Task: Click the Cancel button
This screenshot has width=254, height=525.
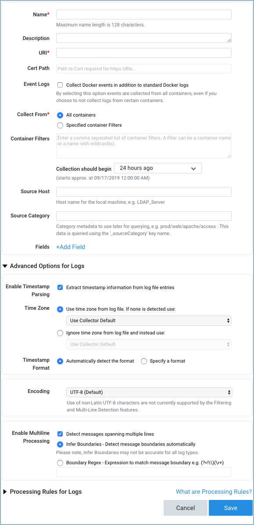Action: (x=185, y=508)
